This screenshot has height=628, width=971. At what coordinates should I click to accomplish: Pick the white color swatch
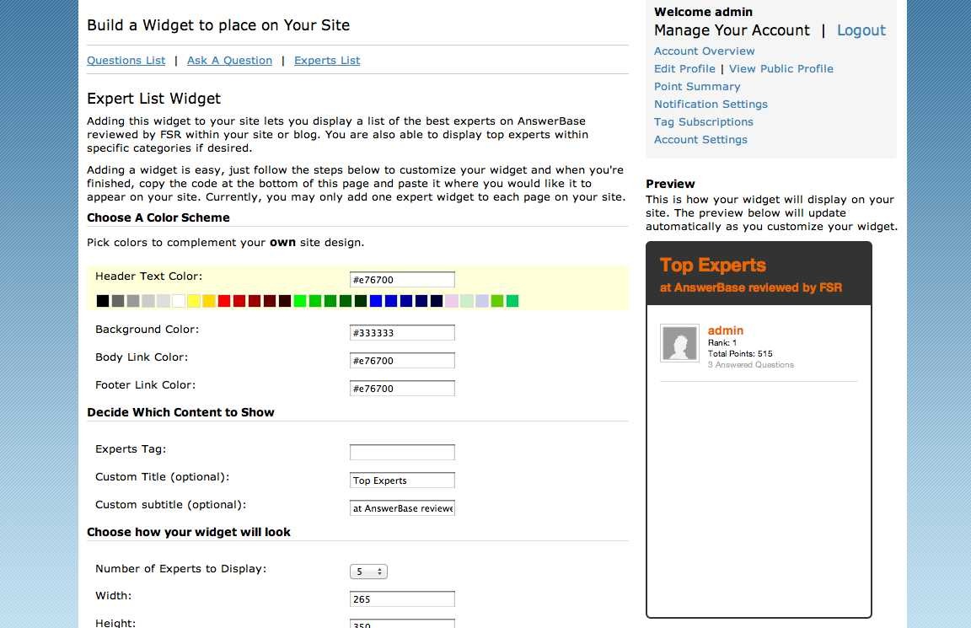[x=179, y=301]
